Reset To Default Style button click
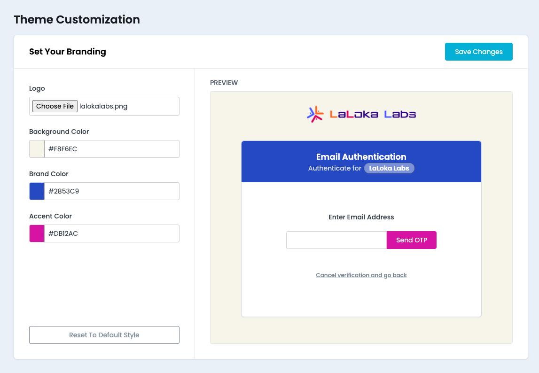539x373 pixels. [x=104, y=335]
